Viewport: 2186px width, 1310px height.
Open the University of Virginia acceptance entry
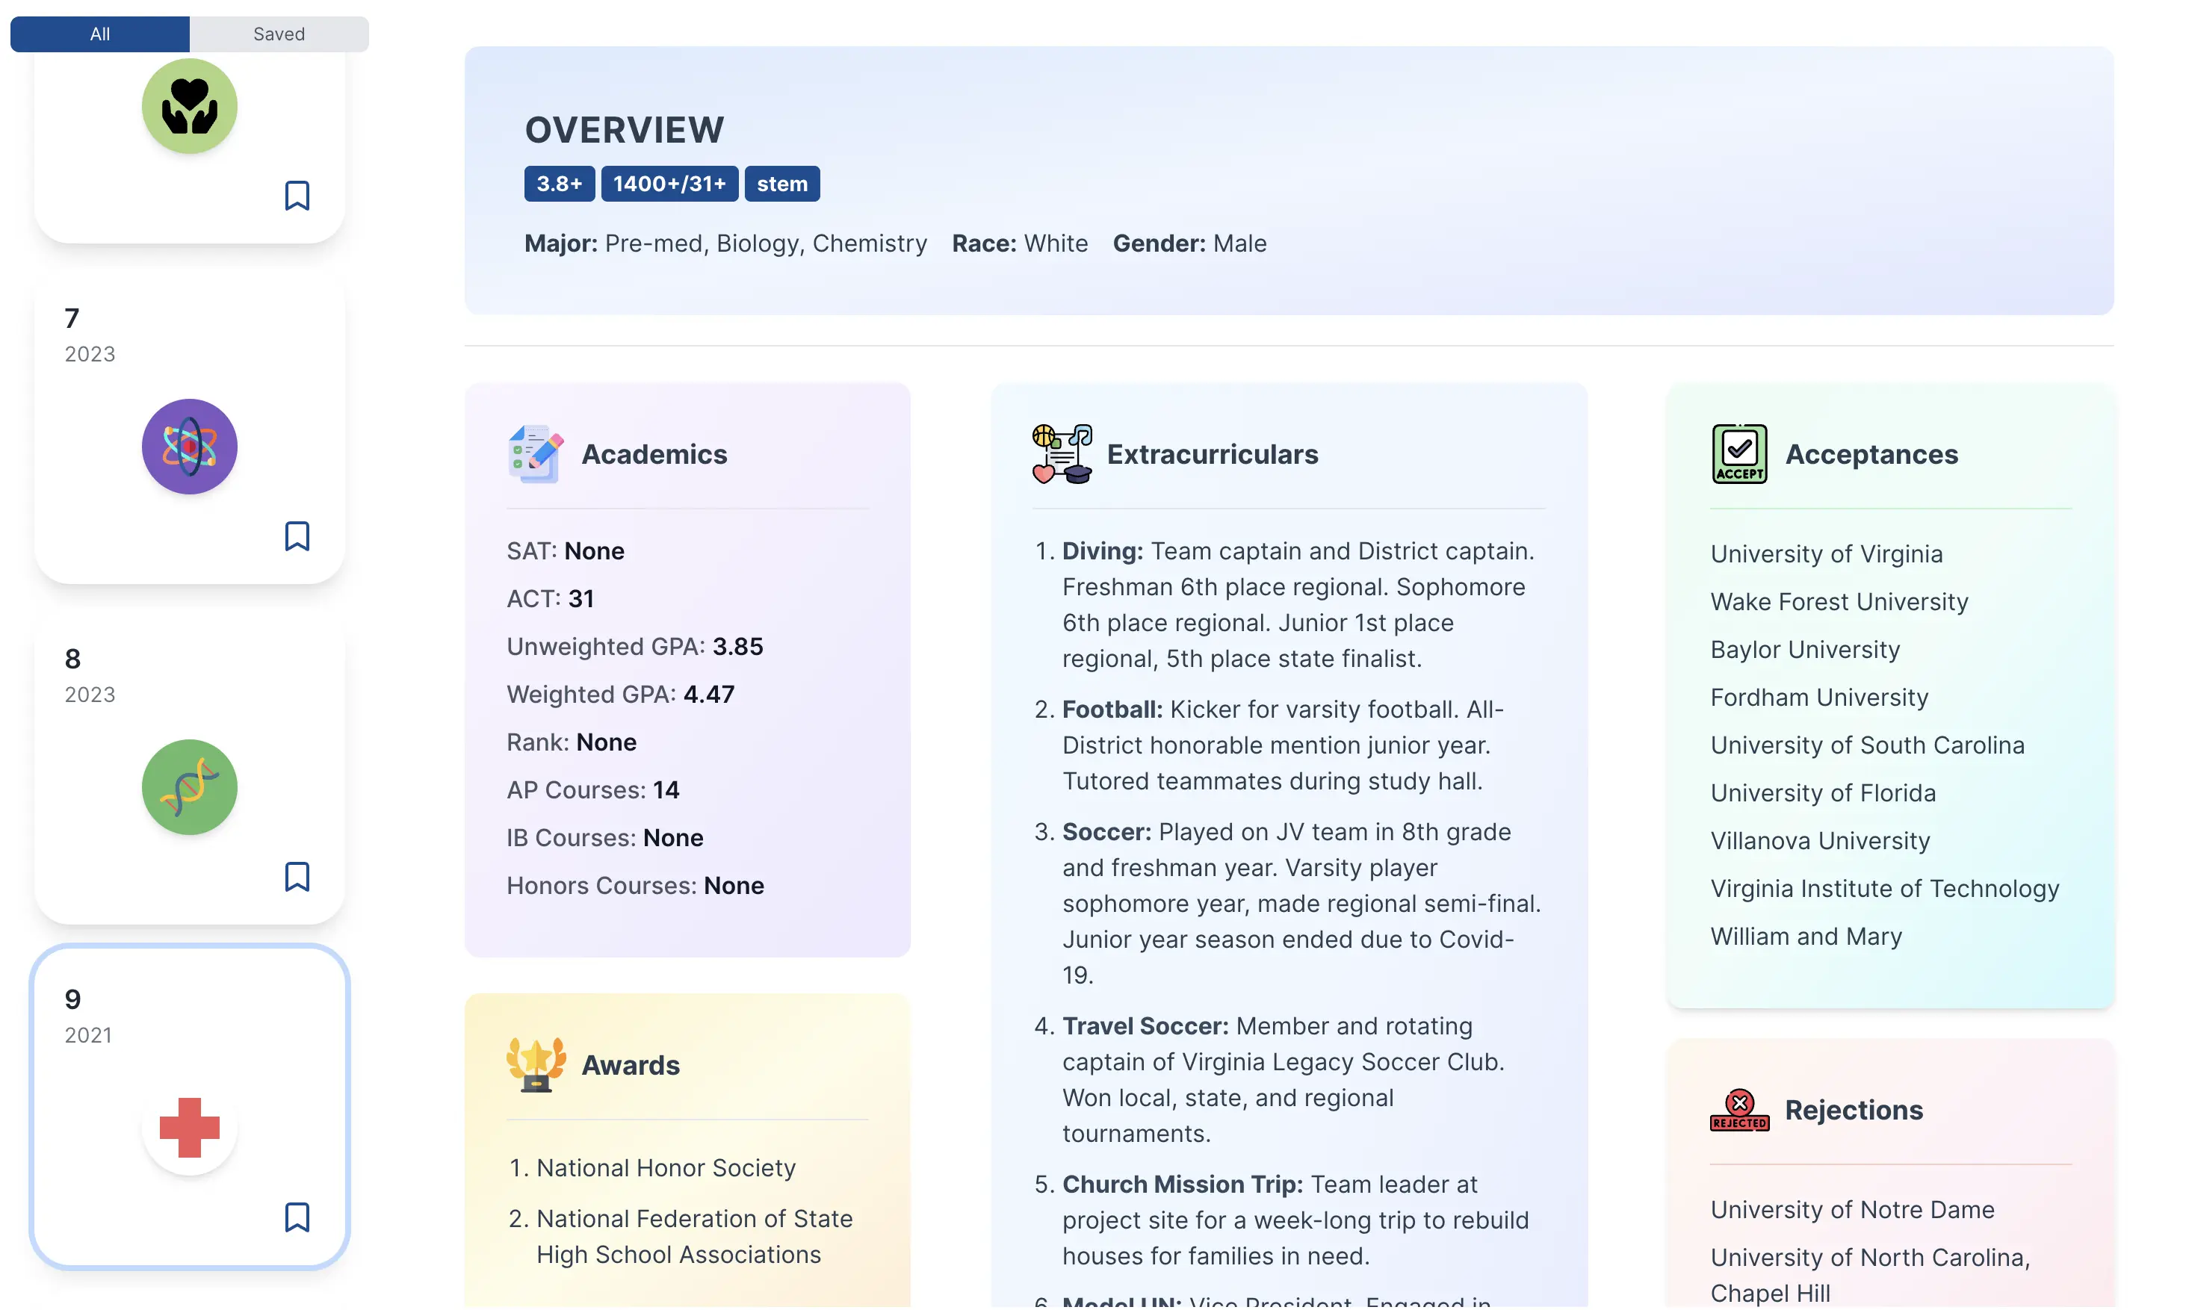(x=1826, y=553)
